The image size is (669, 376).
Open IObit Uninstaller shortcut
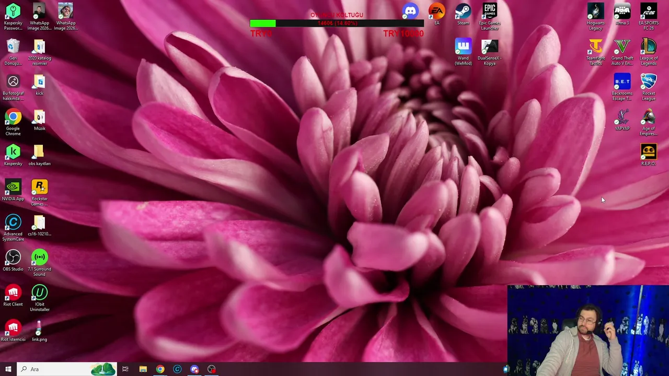(x=39, y=298)
